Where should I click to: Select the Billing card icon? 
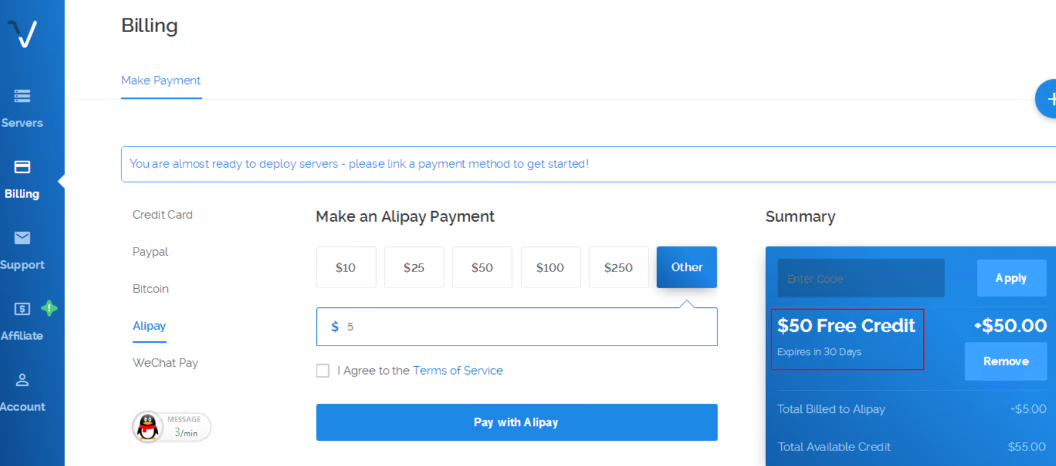[22, 167]
